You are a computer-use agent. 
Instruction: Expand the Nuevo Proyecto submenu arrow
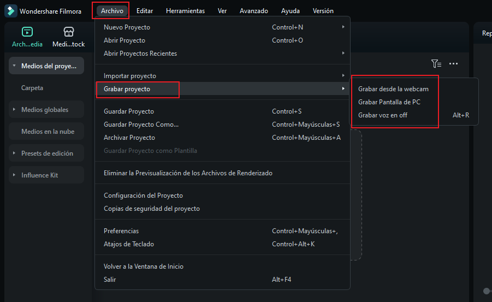pos(343,27)
